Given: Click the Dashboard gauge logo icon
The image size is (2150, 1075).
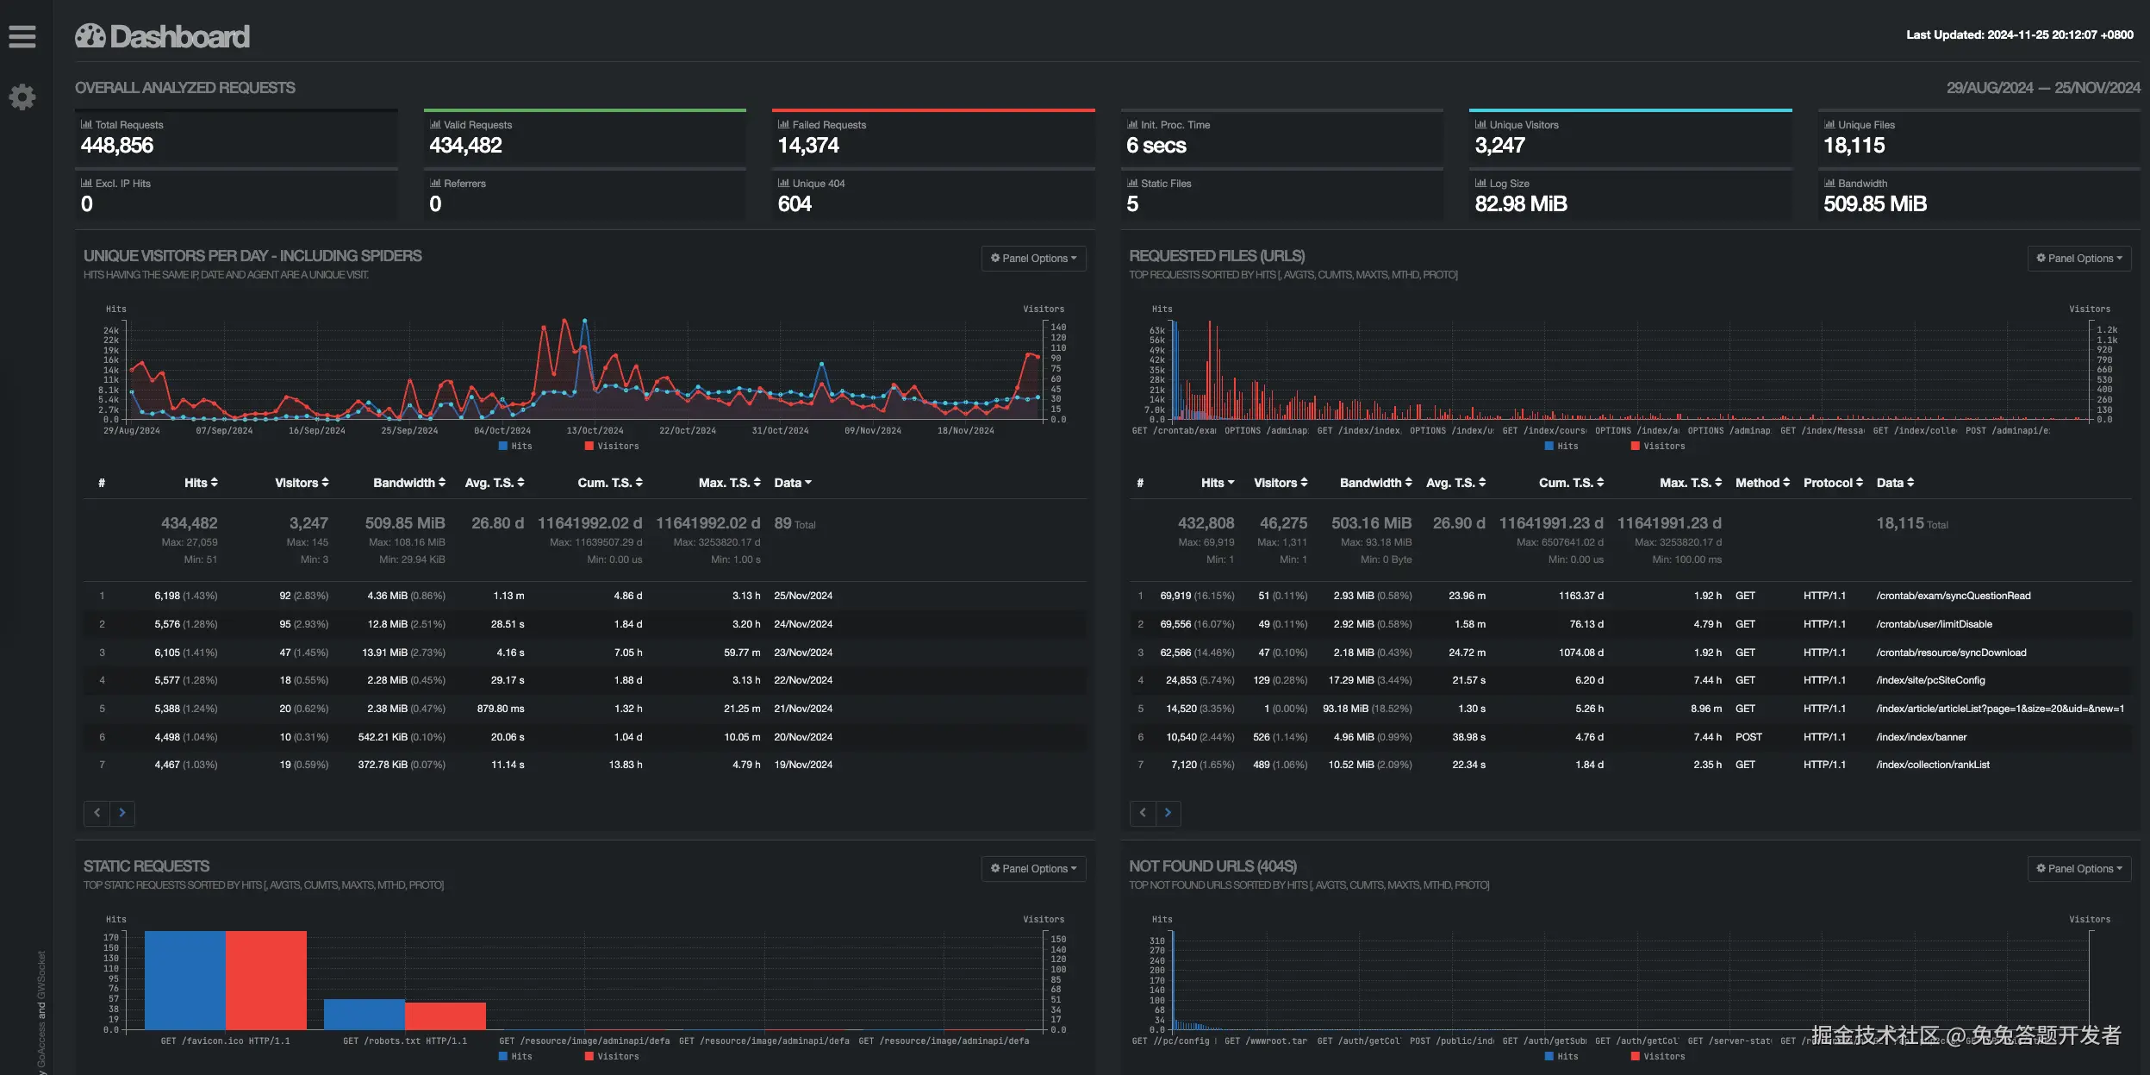Looking at the screenshot, I should point(90,36).
